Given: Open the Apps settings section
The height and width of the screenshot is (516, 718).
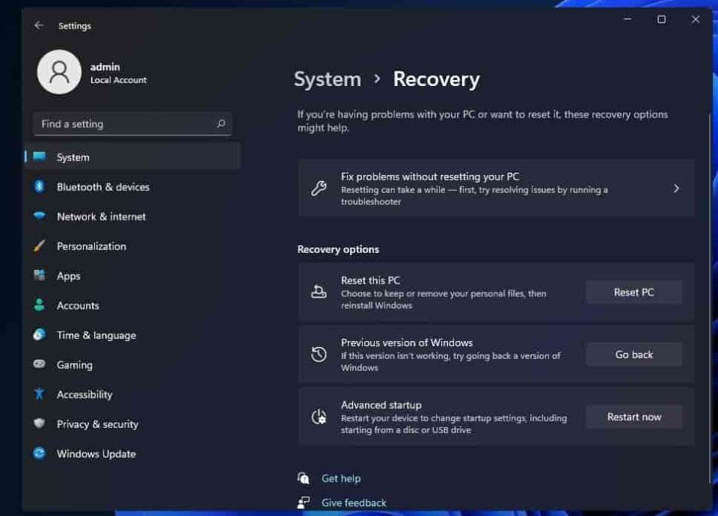Looking at the screenshot, I should point(68,276).
